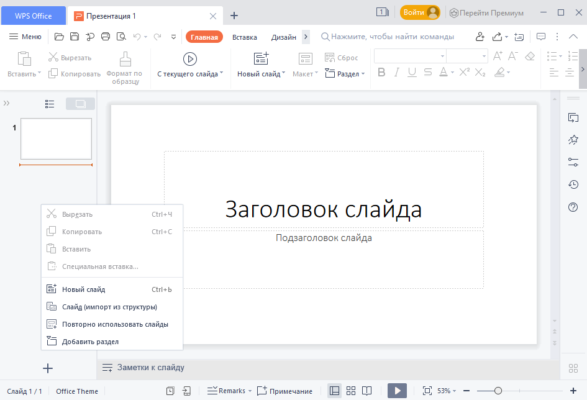Select Добавить раздел in context menu
The image size is (587, 400).
click(90, 342)
